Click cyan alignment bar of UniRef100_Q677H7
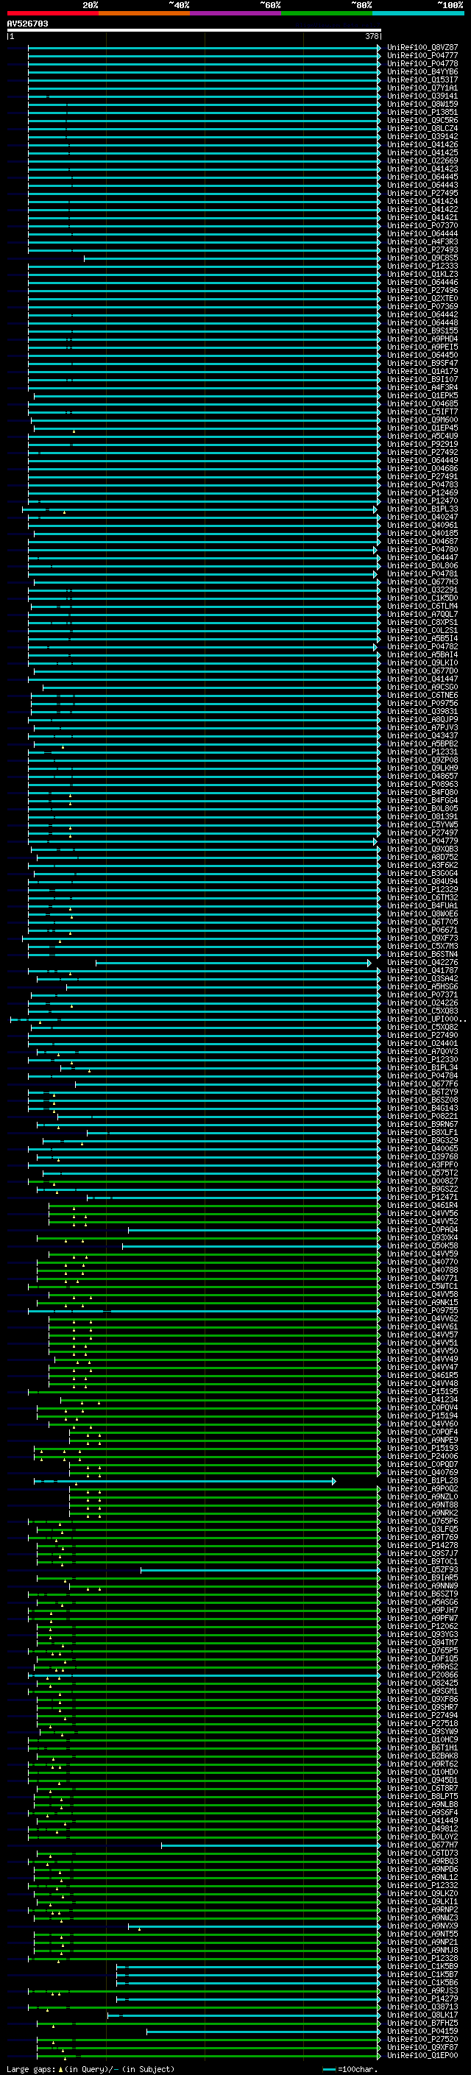This screenshot has width=471, height=2075. tap(271, 1846)
